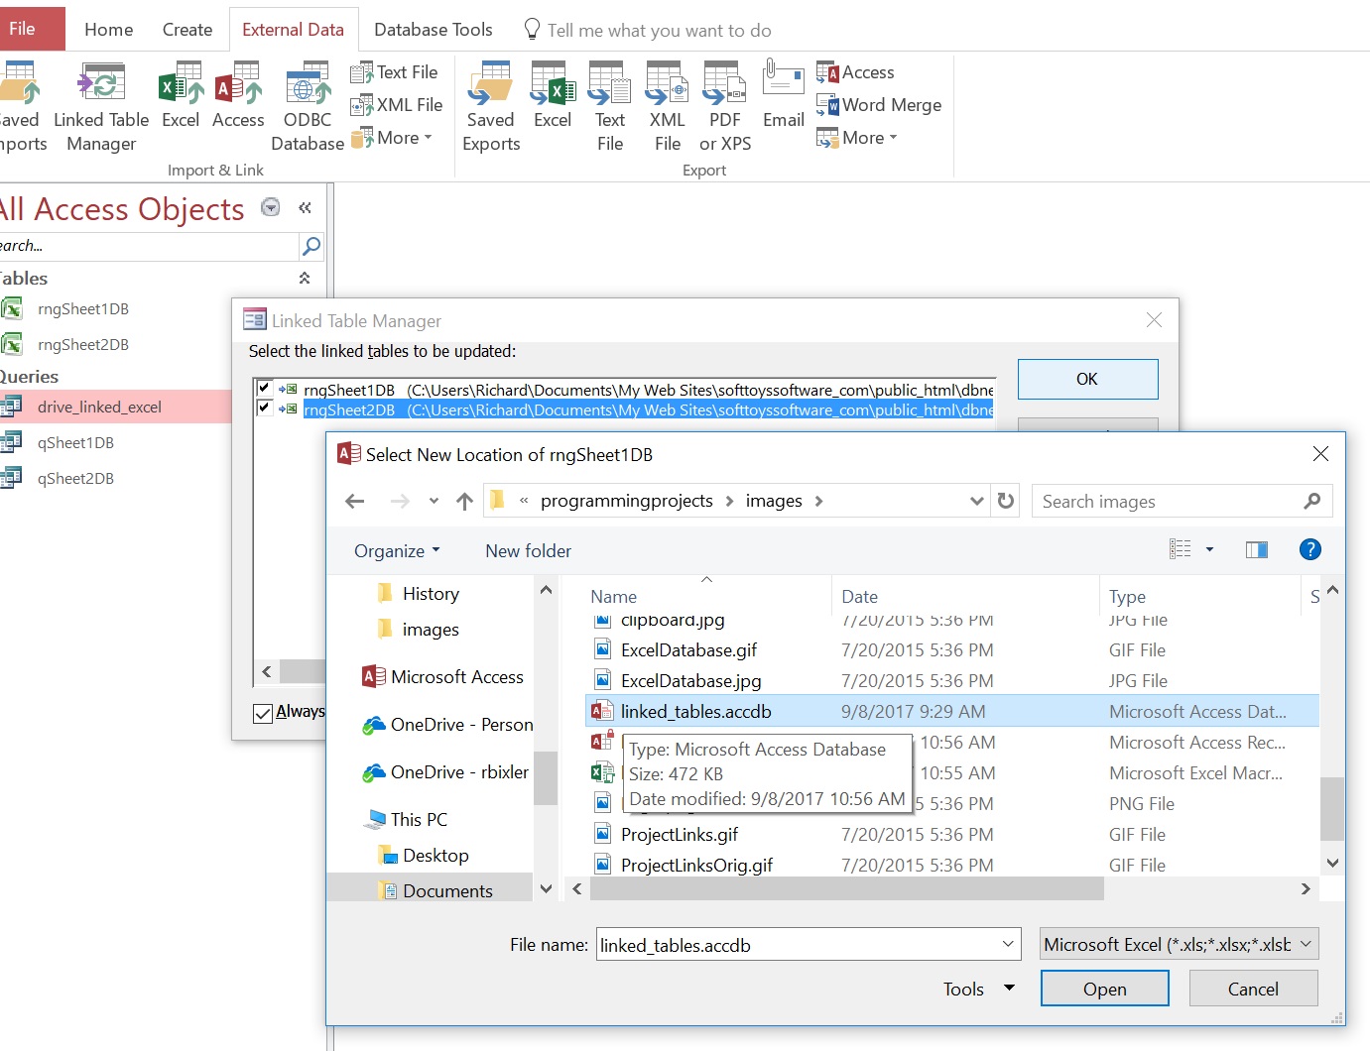Click the file list horizontal scrollbar

coord(846,889)
